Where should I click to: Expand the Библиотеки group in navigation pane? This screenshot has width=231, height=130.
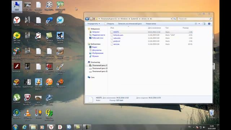(x=95, y=44)
